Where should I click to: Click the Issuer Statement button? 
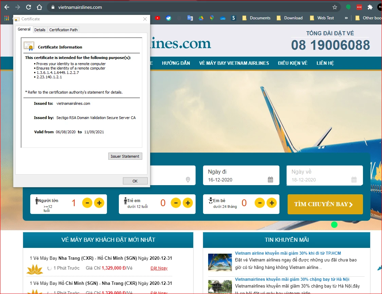click(x=125, y=156)
